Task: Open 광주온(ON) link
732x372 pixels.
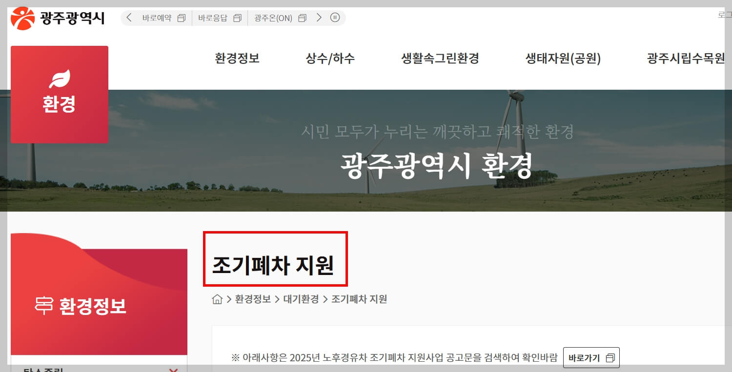Action: [x=273, y=18]
